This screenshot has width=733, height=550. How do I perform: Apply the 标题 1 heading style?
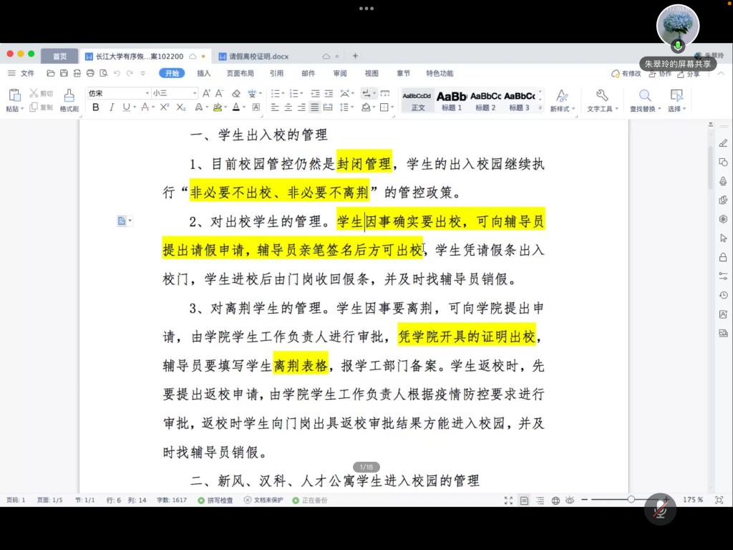452,100
